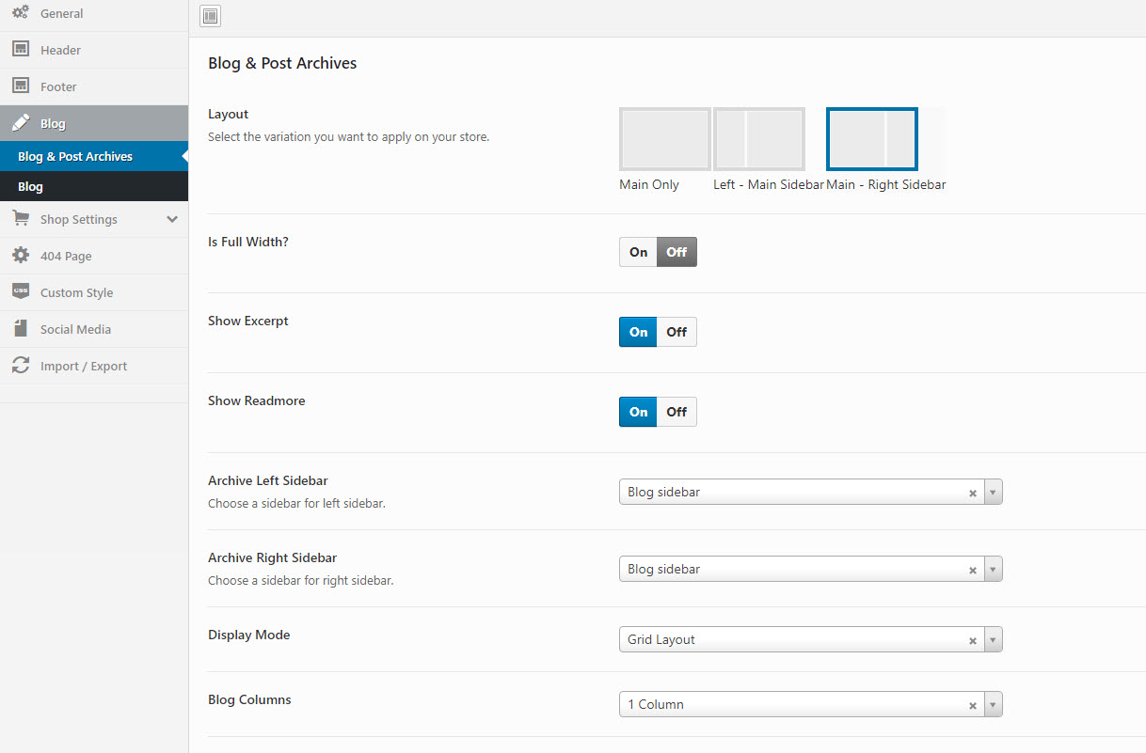Open the 404 Page section

pyautogui.click(x=94, y=256)
